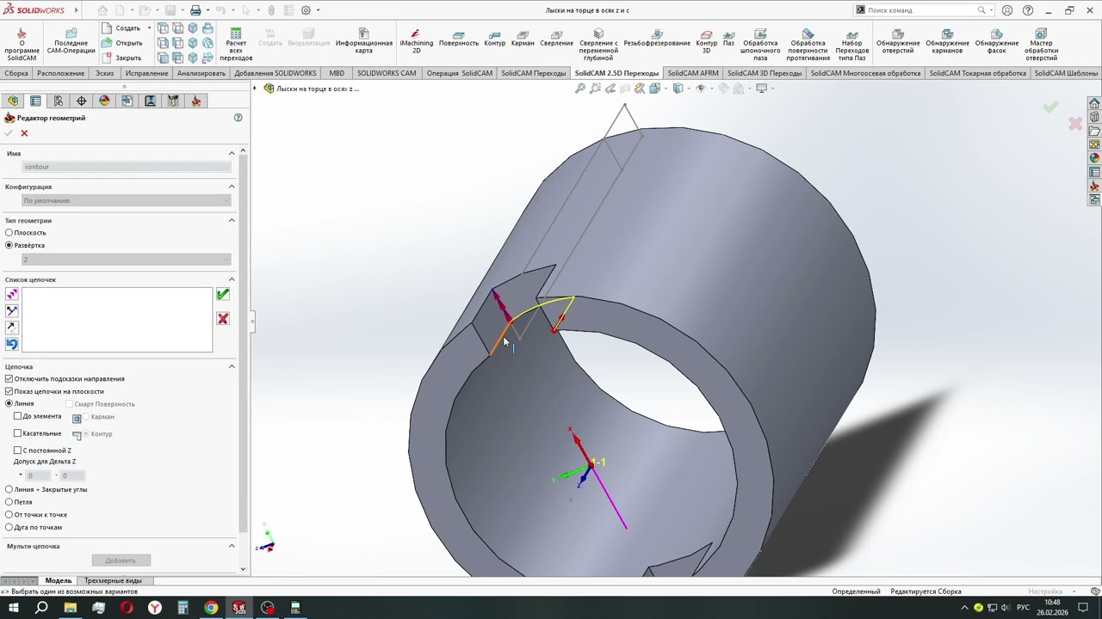Open the По умолчанию configuration dropdown
This screenshot has height=619, width=1102.
tap(127, 200)
